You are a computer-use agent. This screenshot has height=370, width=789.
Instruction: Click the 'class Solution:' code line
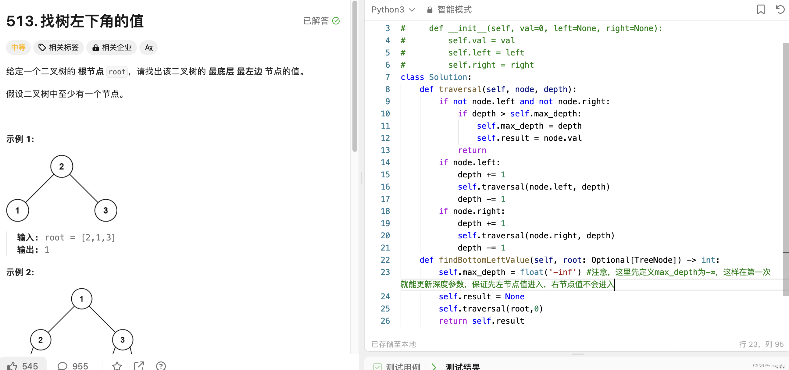click(436, 77)
